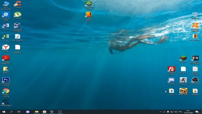Image resolution: width=202 pixels, height=114 pixels.
Task: Switch to Yandex browser in taskbar
Action: tap(45, 112)
